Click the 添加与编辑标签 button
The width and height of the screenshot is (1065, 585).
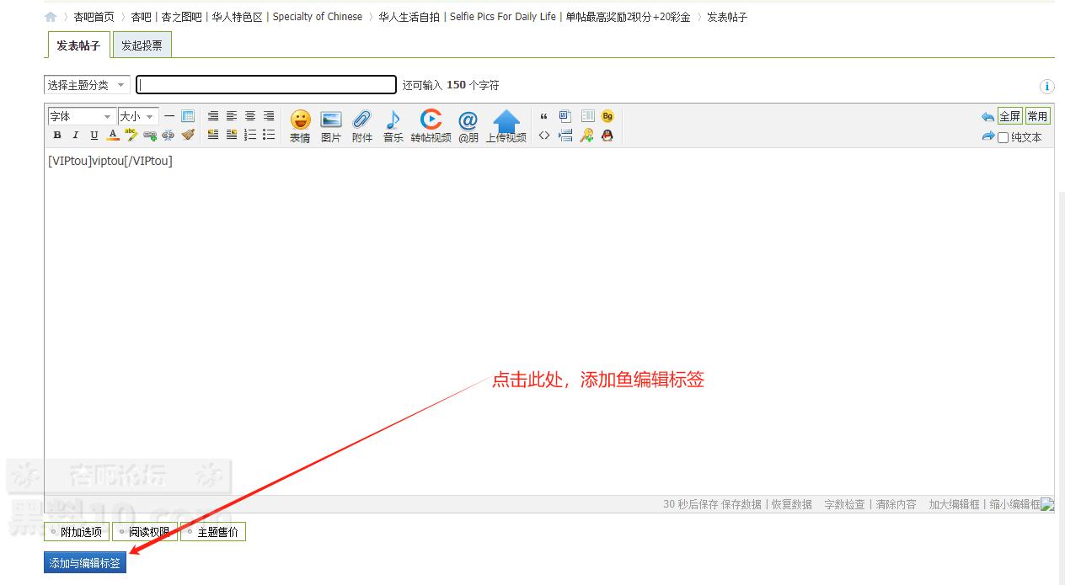coord(85,563)
